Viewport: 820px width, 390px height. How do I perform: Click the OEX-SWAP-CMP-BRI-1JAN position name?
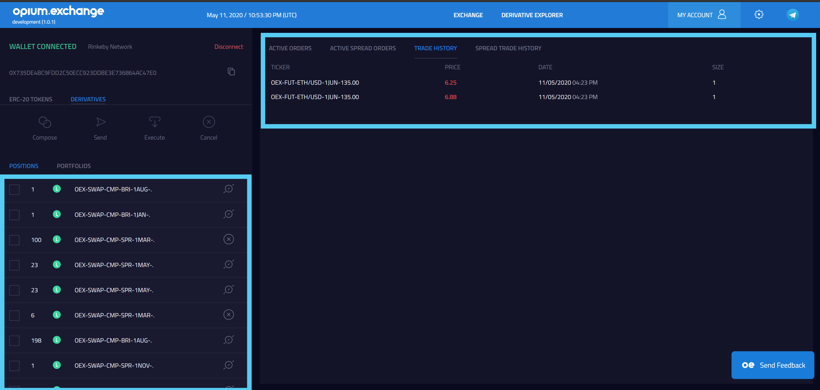(112, 215)
